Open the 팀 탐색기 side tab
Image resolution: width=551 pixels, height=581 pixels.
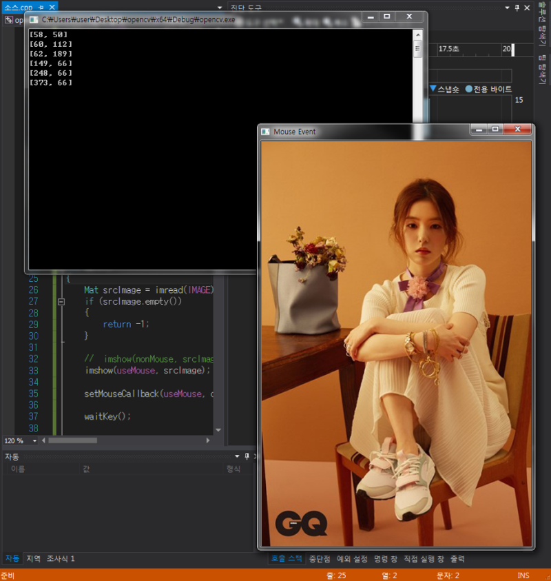542,70
